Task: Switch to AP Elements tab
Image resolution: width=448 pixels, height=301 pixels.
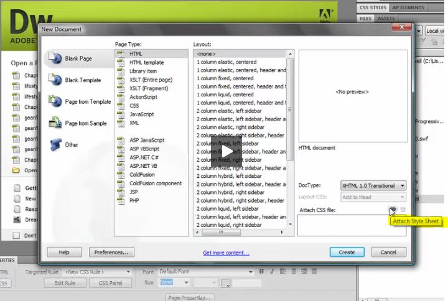Action: (408, 7)
